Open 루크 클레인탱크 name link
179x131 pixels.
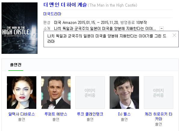[x=90, y=114]
